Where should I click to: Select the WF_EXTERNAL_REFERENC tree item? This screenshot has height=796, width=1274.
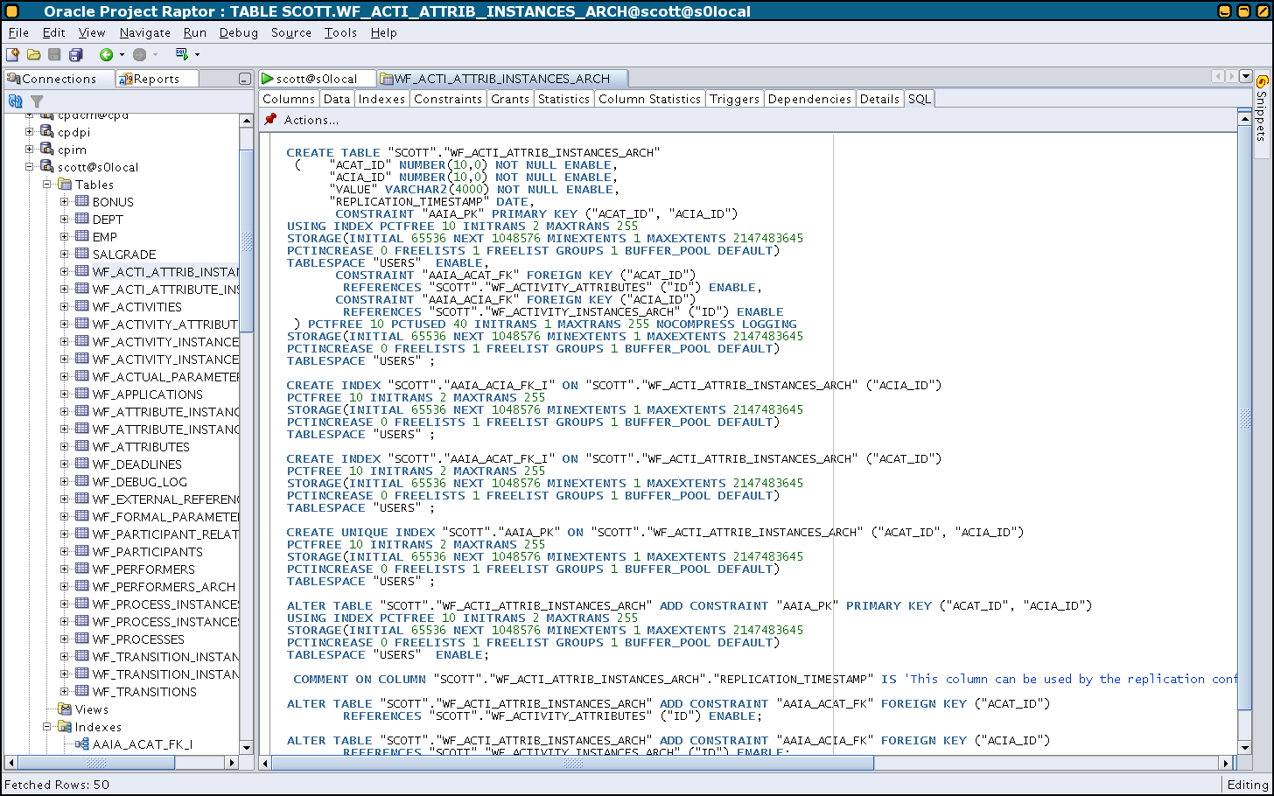[165, 499]
